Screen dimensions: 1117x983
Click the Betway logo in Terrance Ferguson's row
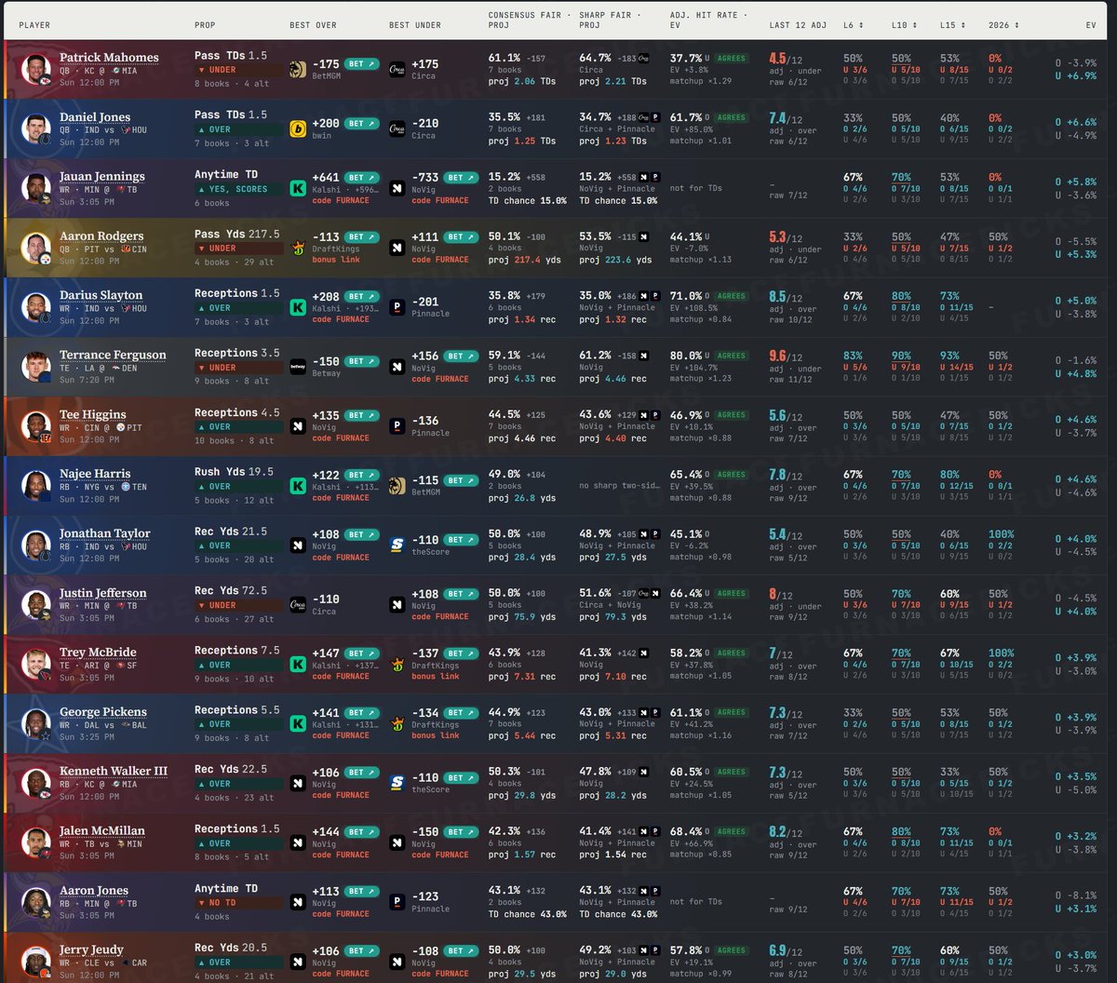(x=298, y=367)
